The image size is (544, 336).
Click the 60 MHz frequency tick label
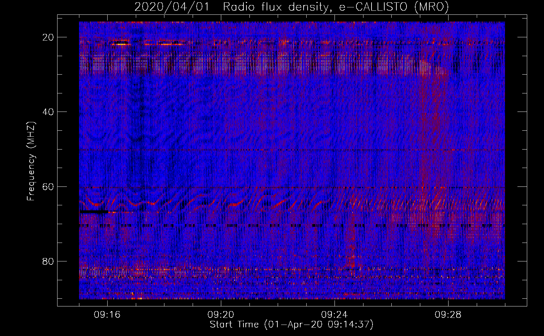(x=48, y=186)
